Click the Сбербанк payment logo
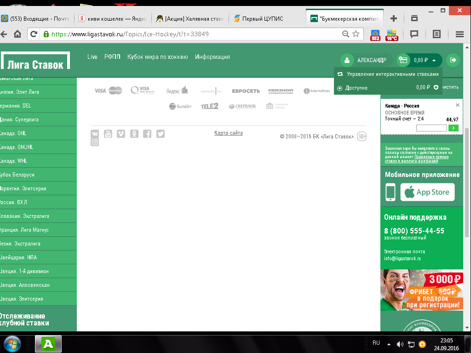This screenshot has width=471, height=353. pos(242,106)
